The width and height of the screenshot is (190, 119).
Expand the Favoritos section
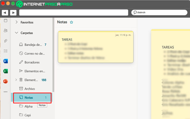(x=16, y=22)
